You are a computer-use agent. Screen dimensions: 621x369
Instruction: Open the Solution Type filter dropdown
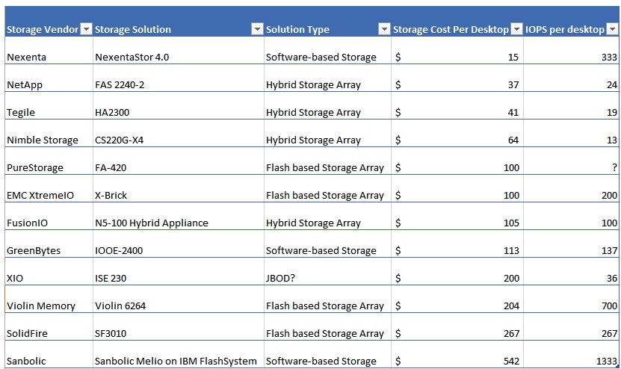[384, 29]
